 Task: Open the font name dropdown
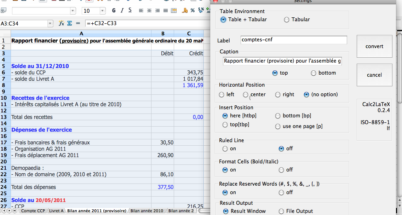tap(73, 11)
